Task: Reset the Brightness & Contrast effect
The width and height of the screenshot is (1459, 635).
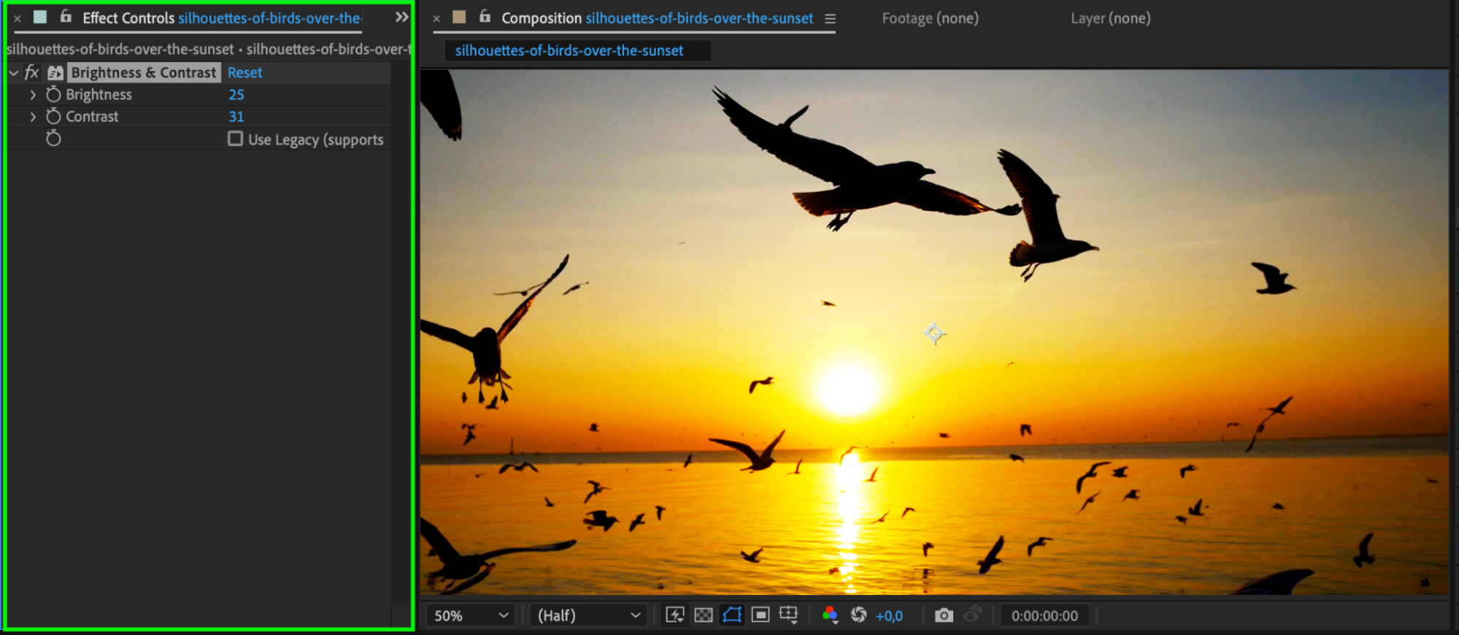Action: pos(245,72)
